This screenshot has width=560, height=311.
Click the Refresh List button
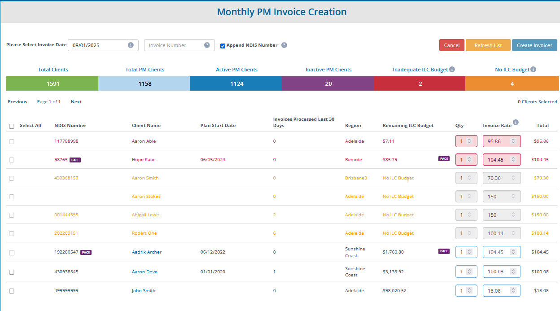click(488, 45)
